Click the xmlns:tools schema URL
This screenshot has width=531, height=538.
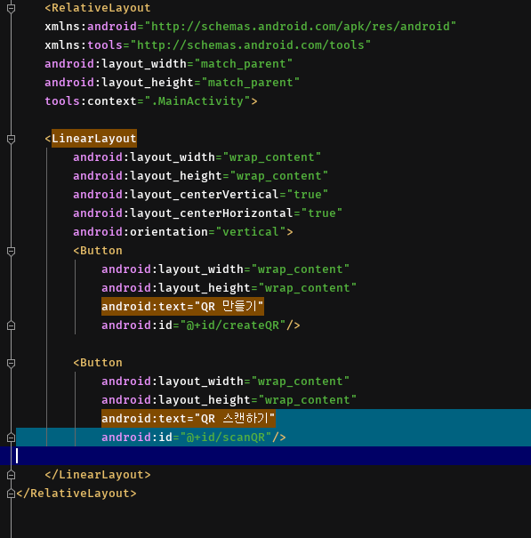pos(251,45)
